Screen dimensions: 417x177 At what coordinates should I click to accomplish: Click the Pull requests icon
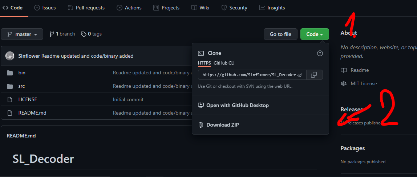(70, 8)
